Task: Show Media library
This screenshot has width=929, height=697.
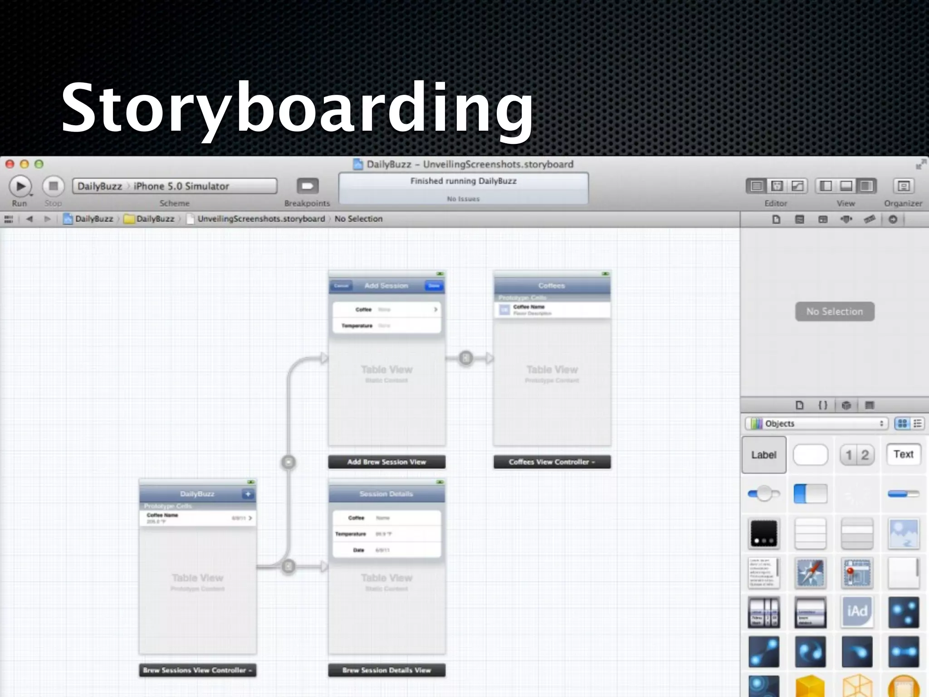Action: click(870, 405)
